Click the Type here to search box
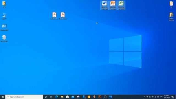The height and width of the screenshot is (99, 176). (24, 97)
